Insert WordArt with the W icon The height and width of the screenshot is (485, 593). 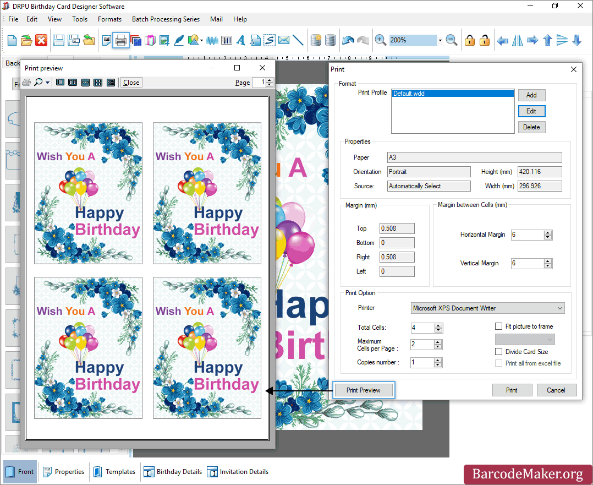(x=212, y=40)
